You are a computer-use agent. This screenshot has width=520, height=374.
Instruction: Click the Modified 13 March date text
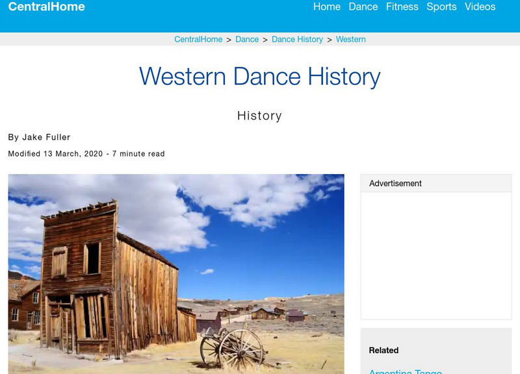[x=84, y=154]
